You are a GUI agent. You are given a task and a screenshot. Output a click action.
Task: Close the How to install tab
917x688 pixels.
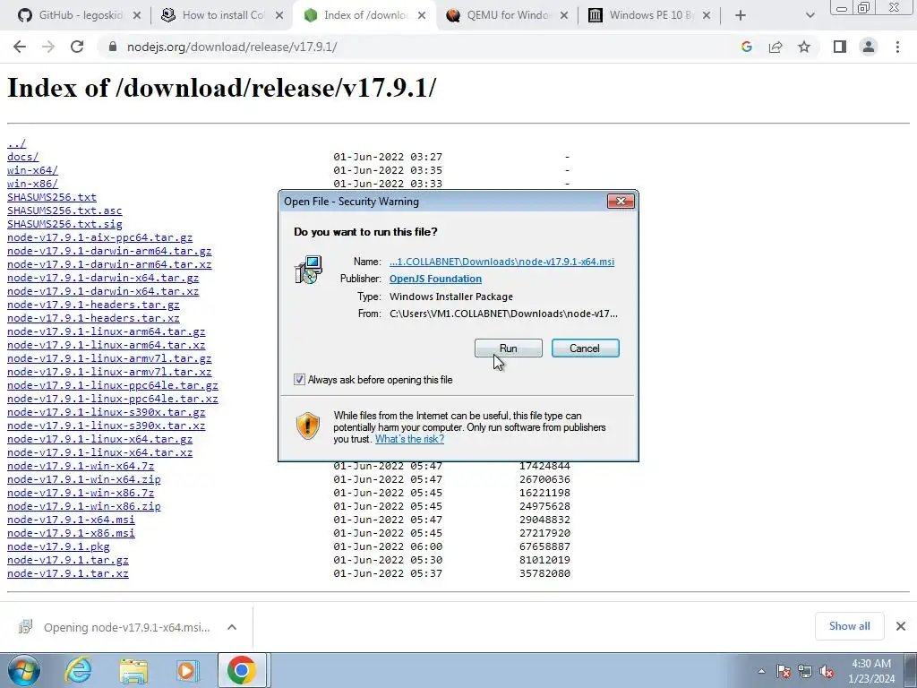pyautogui.click(x=279, y=15)
